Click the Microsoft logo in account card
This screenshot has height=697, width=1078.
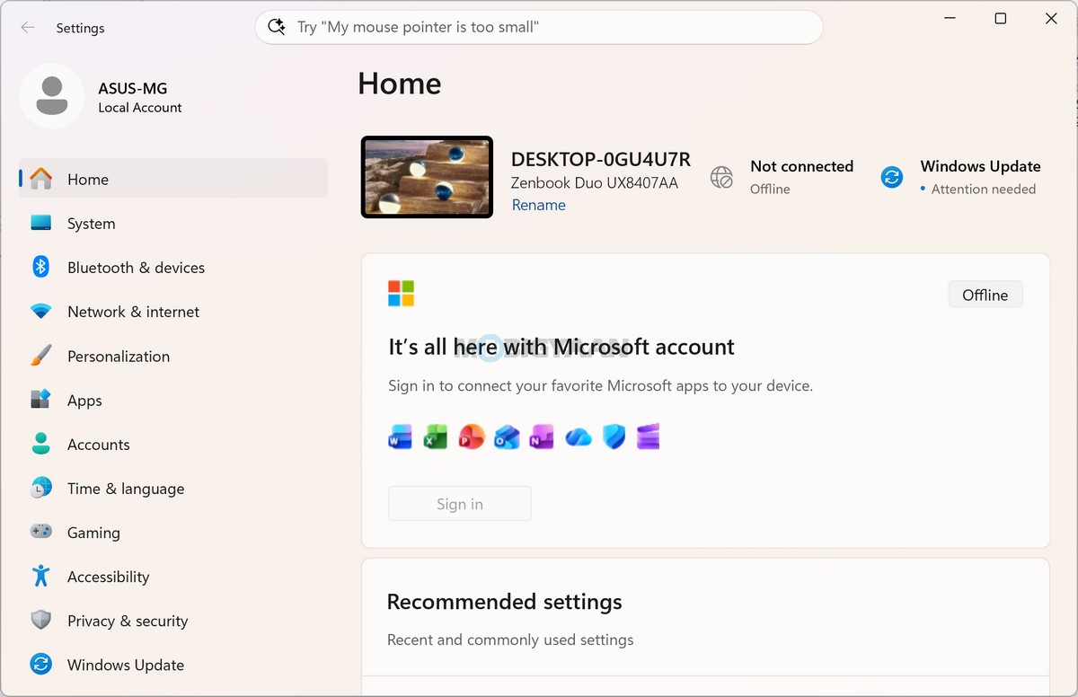click(401, 294)
